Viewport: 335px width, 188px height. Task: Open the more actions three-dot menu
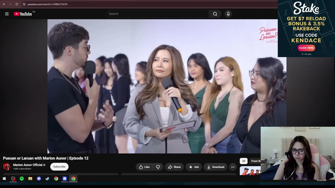pyautogui.click(x=233, y=167)
